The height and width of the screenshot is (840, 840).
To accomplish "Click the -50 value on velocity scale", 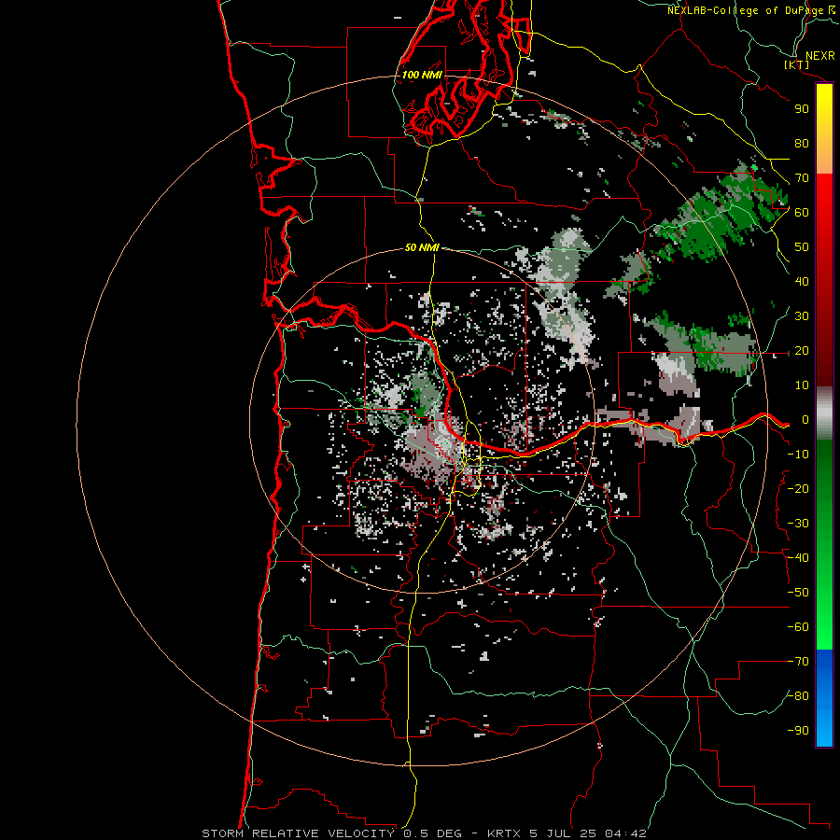I will (x=798, y=593).
